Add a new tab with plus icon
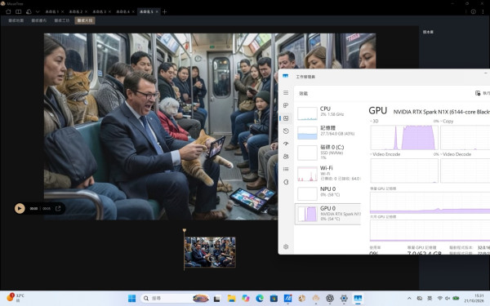The height and width of the screenshot is (306, 490). 165,12
